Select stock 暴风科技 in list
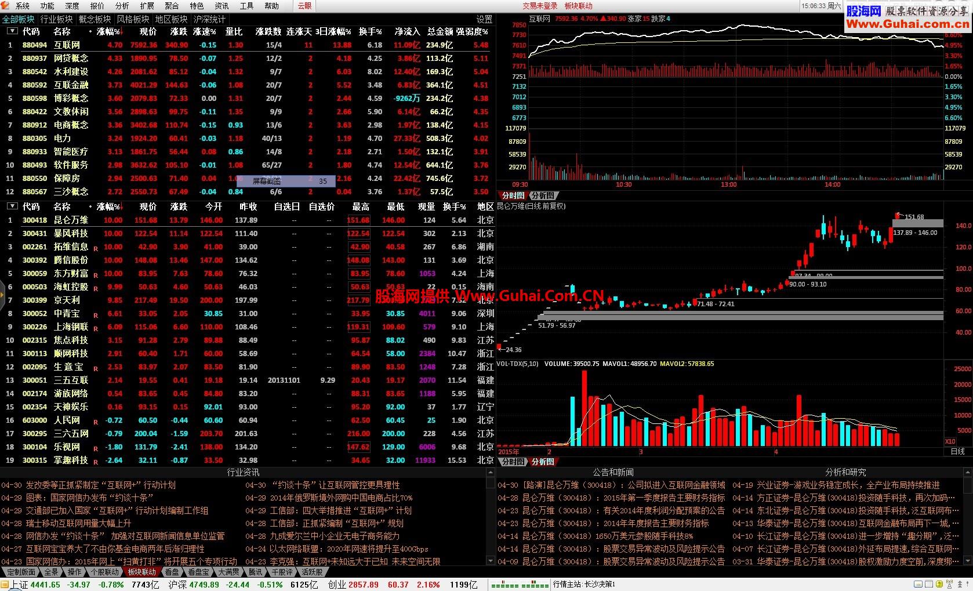The height and width of the screenshot is (591, 973). coord(248,233)
